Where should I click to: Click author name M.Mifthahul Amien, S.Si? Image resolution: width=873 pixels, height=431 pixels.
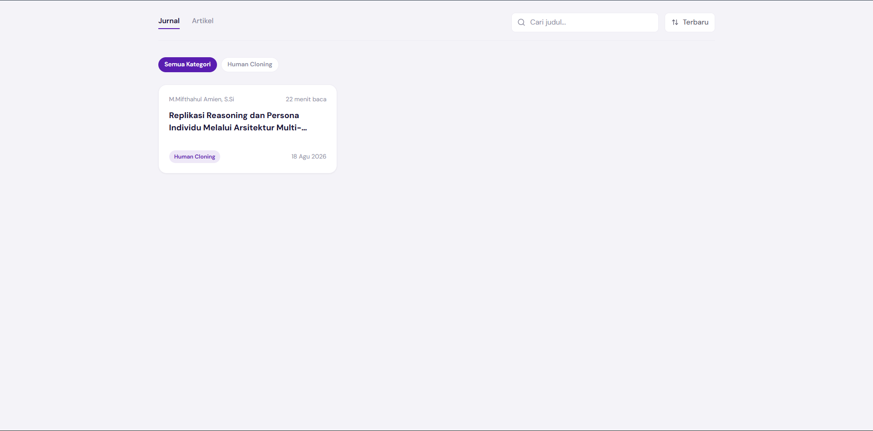(202, 99)
